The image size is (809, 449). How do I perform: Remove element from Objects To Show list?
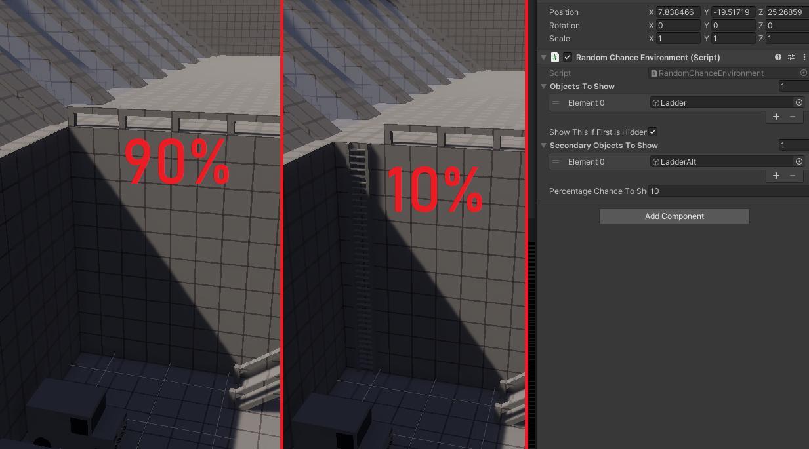click(792, 117)
